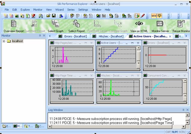Viewport: 191px width, 134px height.
Task: Close the Log Window panel
Action: pos(188,110)
